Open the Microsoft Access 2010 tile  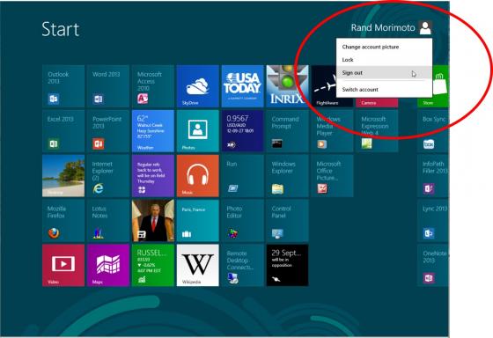pyautogui.click(x=153, y=86)
